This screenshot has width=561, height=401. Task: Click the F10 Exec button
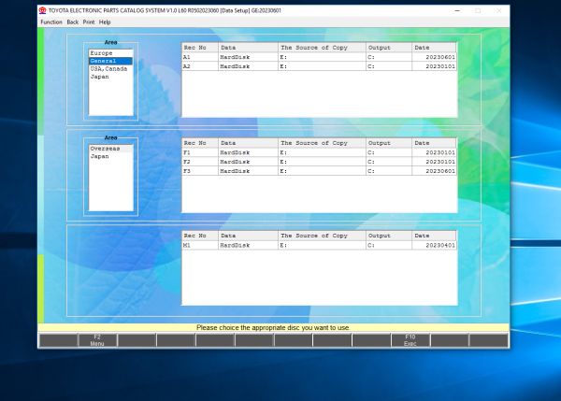coord(410,340)
